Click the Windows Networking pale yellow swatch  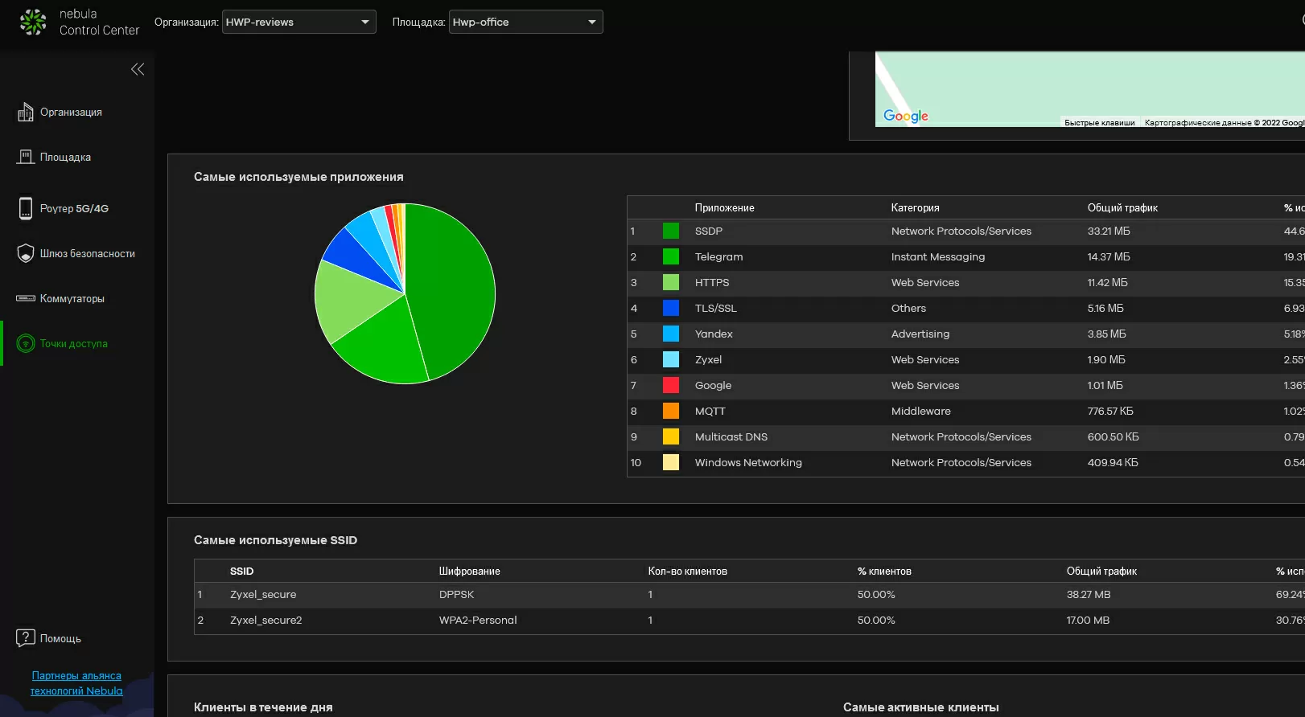click(671, 462)
